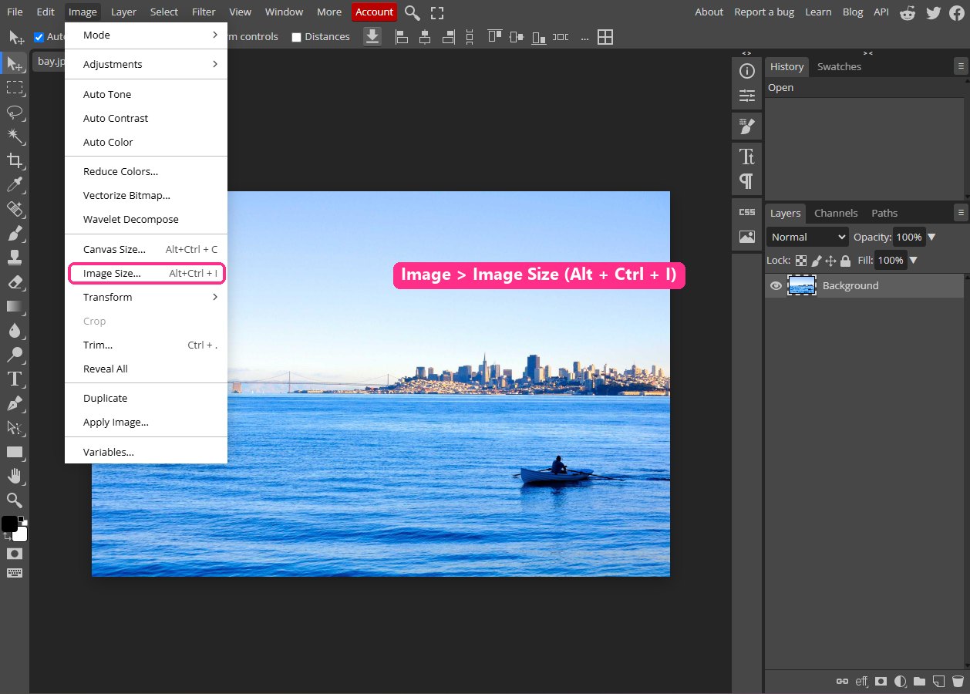The width and height of the screenshot is (970, 694).
Task: Select the Eraser tool
Action: pos(15,281)
